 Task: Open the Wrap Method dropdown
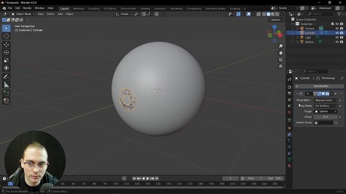[325, 100]
